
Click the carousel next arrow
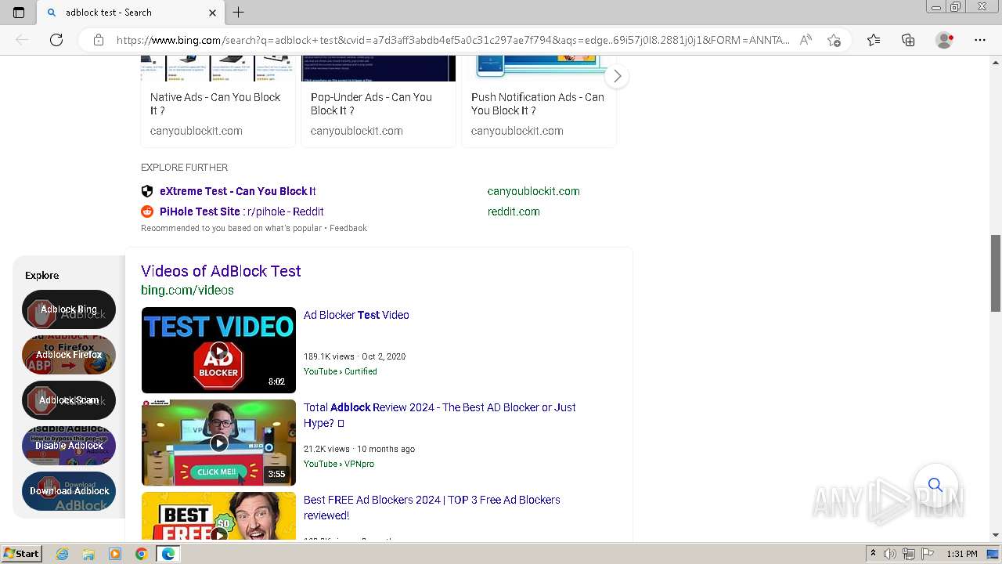[x=617, y=76]
